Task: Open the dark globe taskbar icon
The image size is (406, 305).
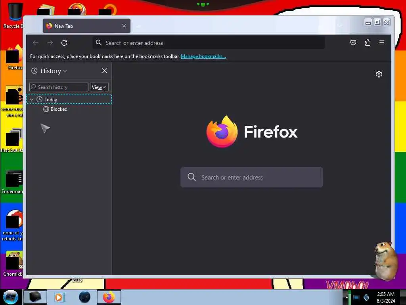Action: (85, 297)
